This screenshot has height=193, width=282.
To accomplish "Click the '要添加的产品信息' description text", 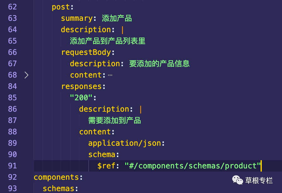I will point(159,64).
